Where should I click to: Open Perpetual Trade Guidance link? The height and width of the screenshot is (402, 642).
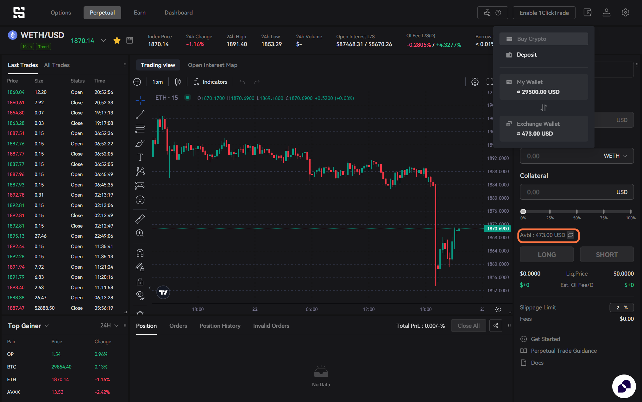point(564,351)
